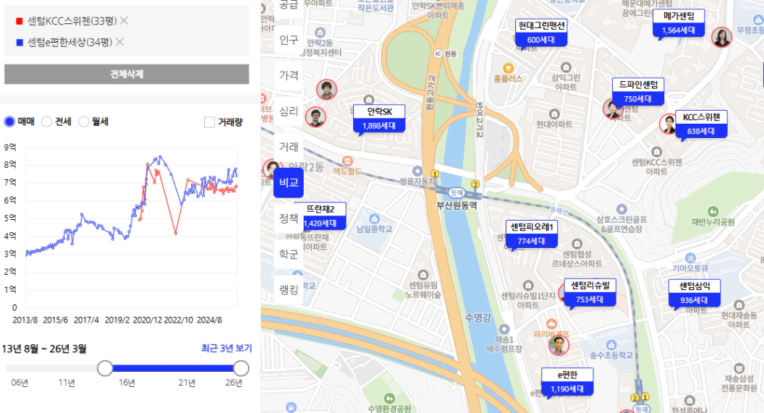Click the 홈플러스 store icon
The width and height of the screenshot is (764, 413).
pos(508,68)
